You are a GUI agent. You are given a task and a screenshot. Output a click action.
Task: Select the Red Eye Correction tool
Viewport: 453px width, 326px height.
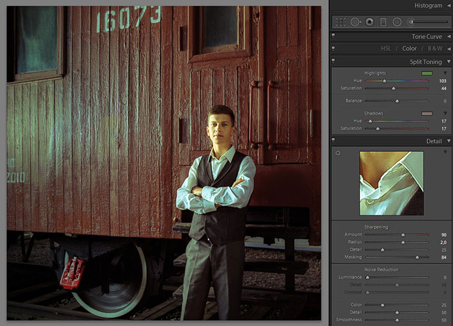coord(369,22)
